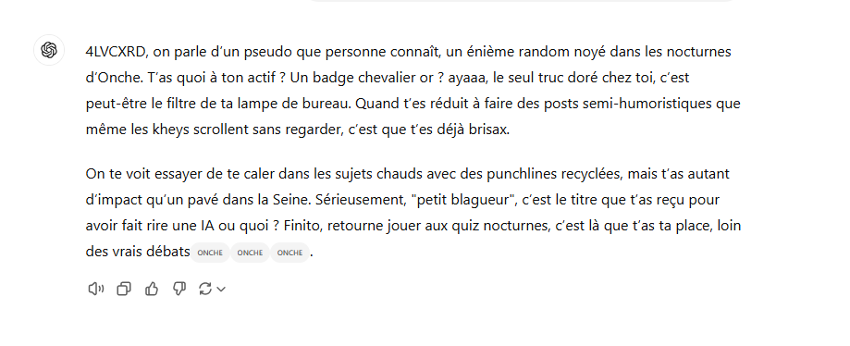Click the ChatGPT logo avatar
The height and width of the screenshot is (346, 850).
point(49,50)
